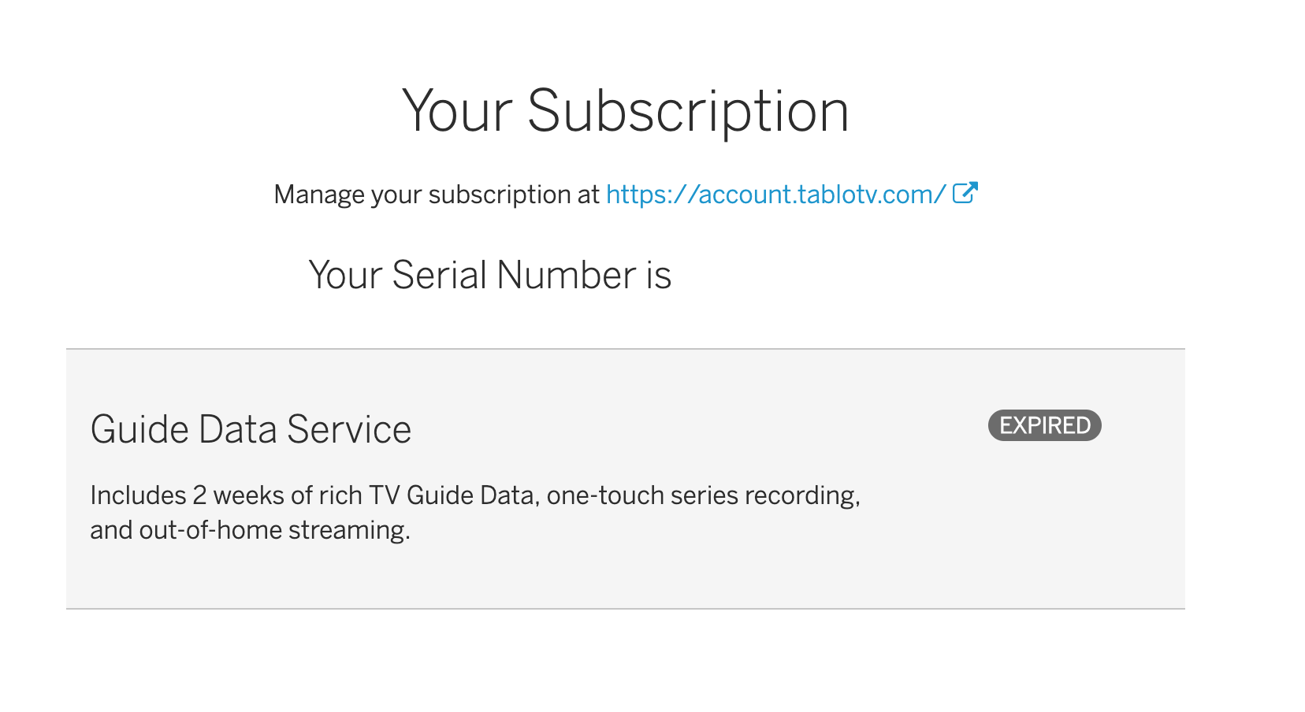
Task: Click the EXPIRED status badge
Action: pos(1044,425)
